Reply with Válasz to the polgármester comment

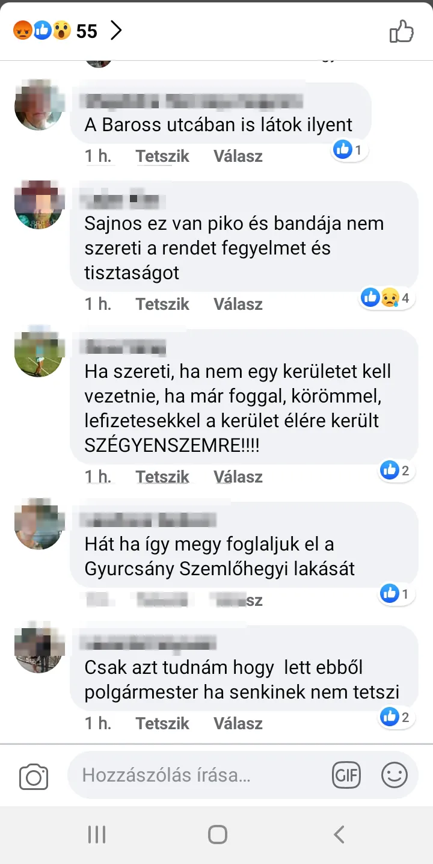(x=238, y=723)
